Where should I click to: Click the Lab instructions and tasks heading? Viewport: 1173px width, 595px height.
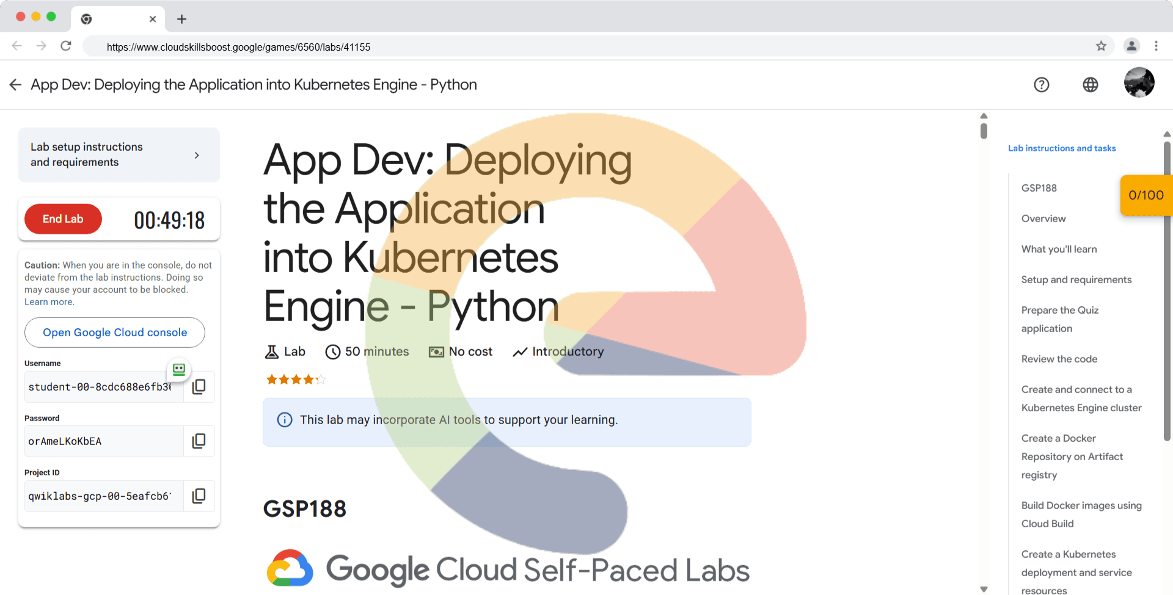coord(1062,148)
